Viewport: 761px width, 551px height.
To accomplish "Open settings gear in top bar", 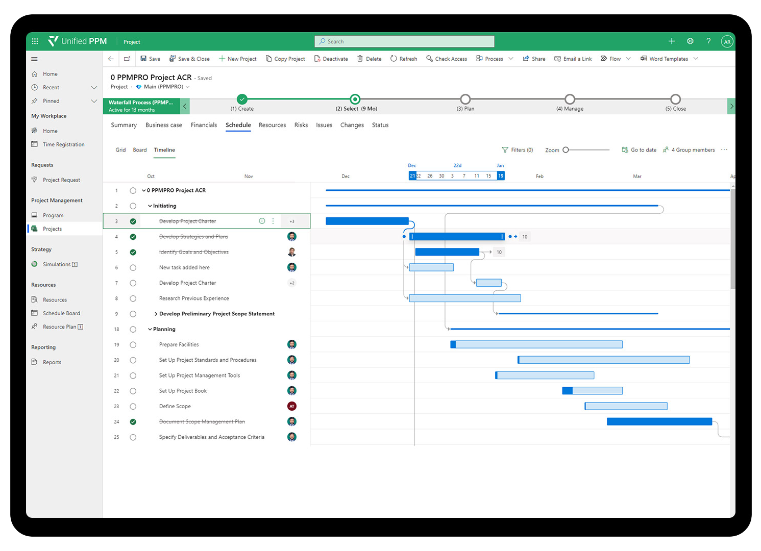I will tap(690, 41).
